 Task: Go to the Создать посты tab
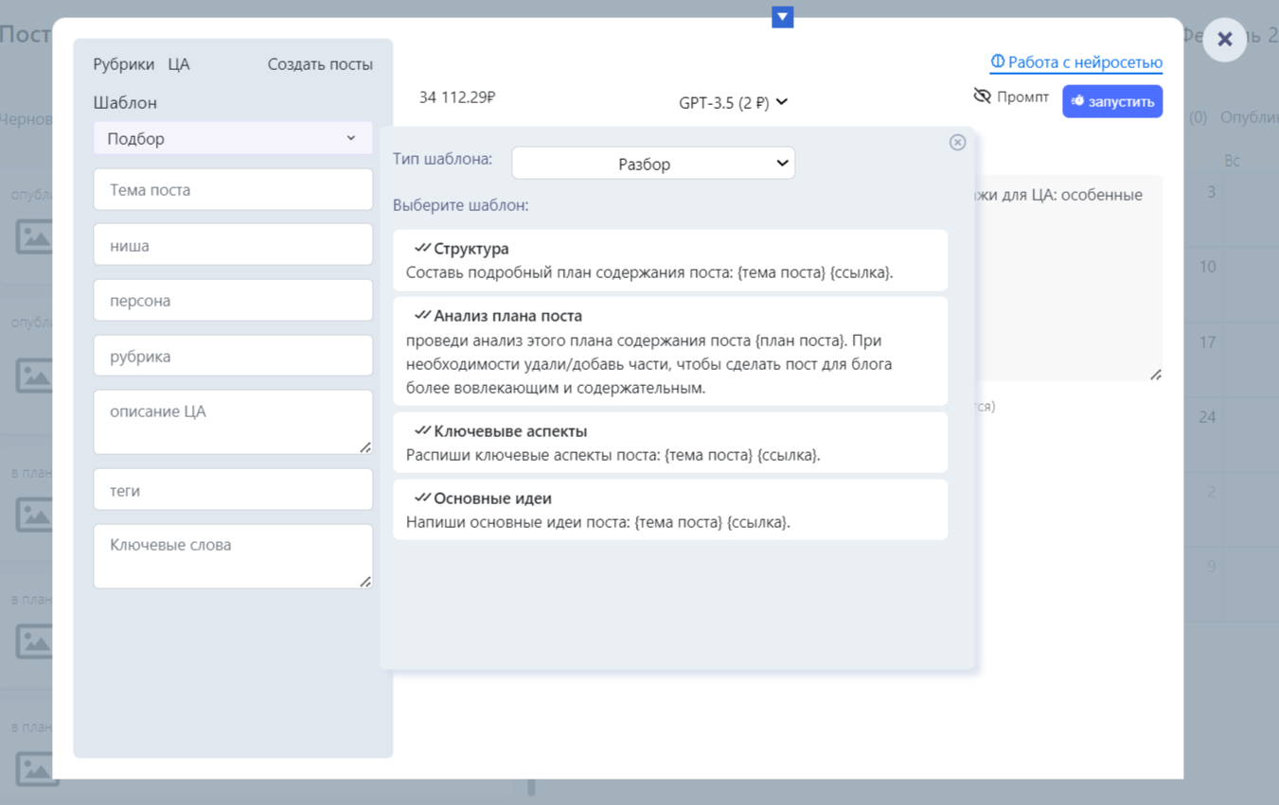320,64
